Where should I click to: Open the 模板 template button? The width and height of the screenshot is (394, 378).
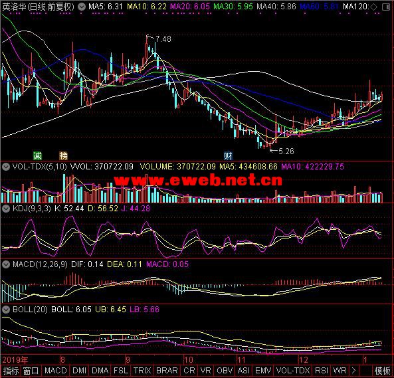[x=382, y=371]
